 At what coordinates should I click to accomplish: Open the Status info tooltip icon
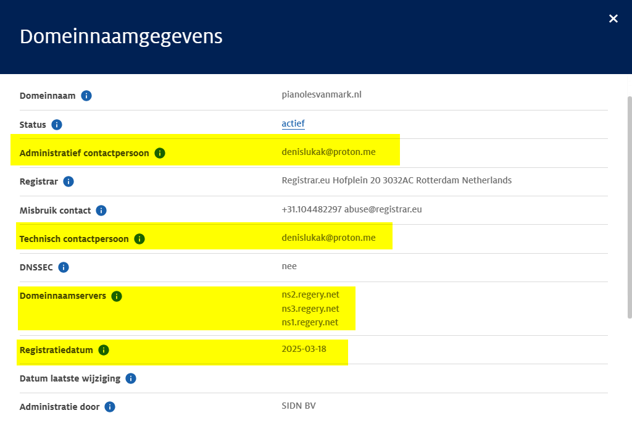click(57, 125)
